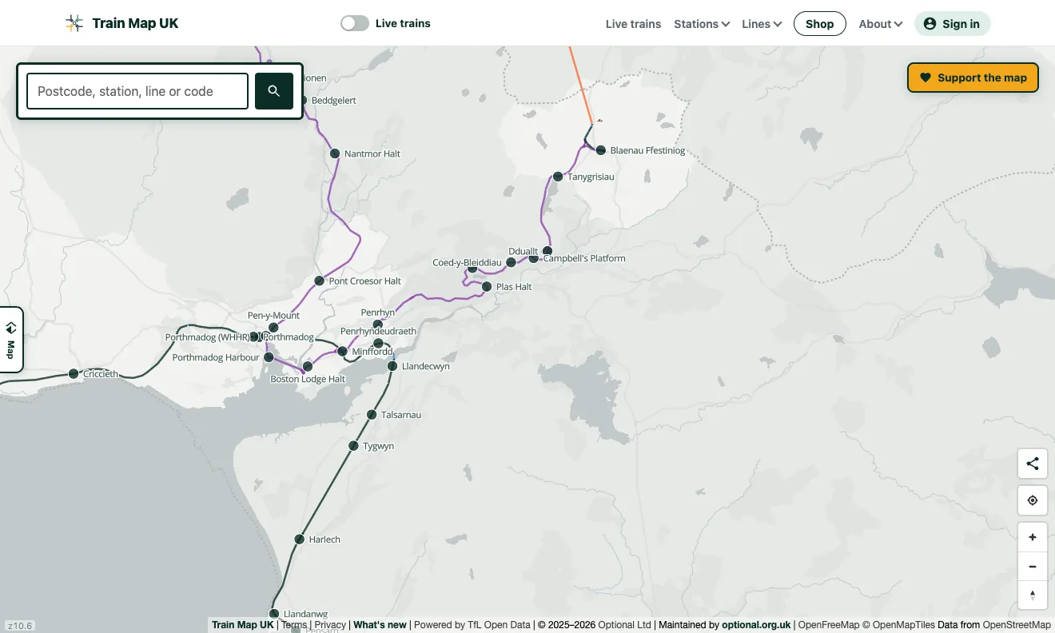Expand the About dropdown menu
This screenshot has height=633, width=1055.
(x=881, y=24)
